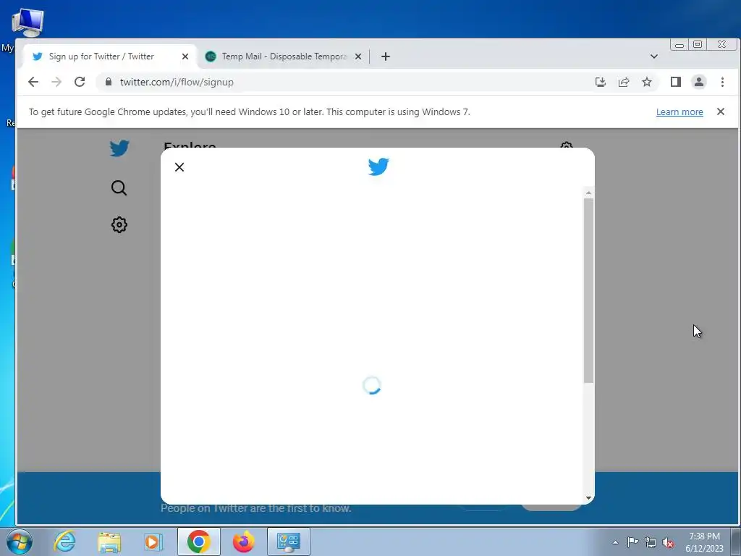Launch Firefox from taskbar
This screenshot has width=741, height=556.
(243, 542)
